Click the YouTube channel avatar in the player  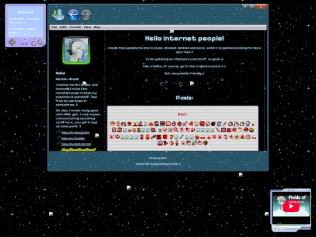281,200
